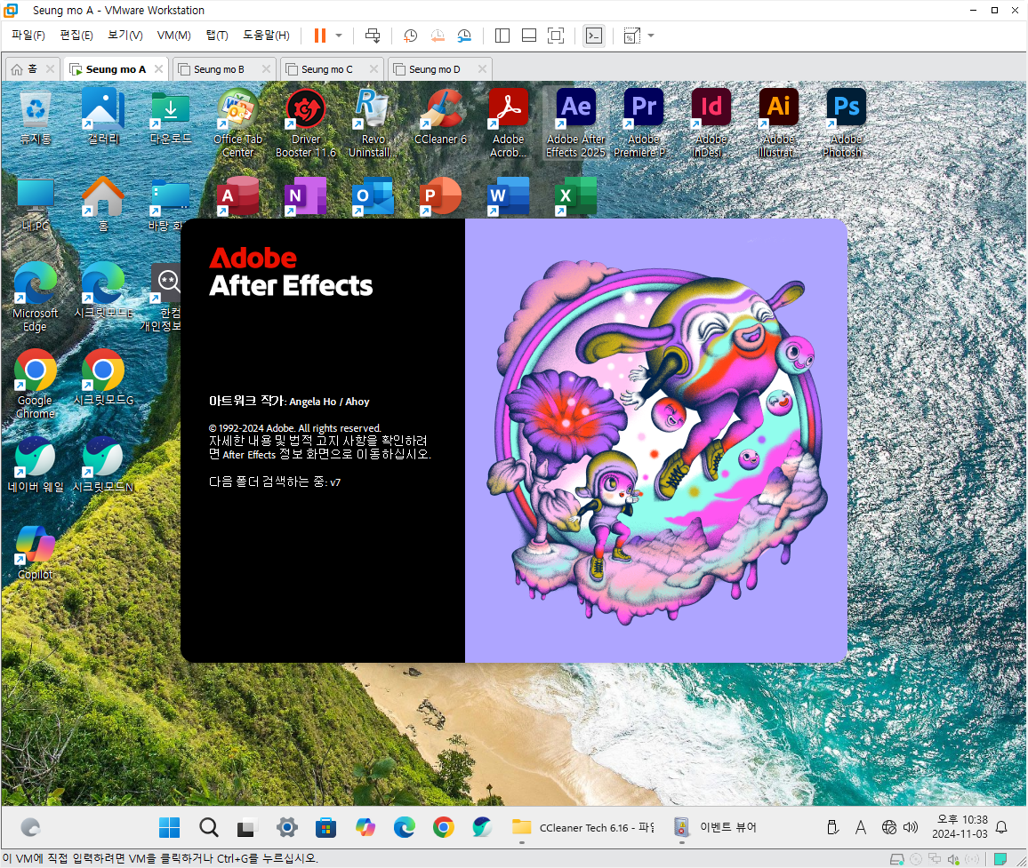Close the Seung mo D tab

point(483,68)
